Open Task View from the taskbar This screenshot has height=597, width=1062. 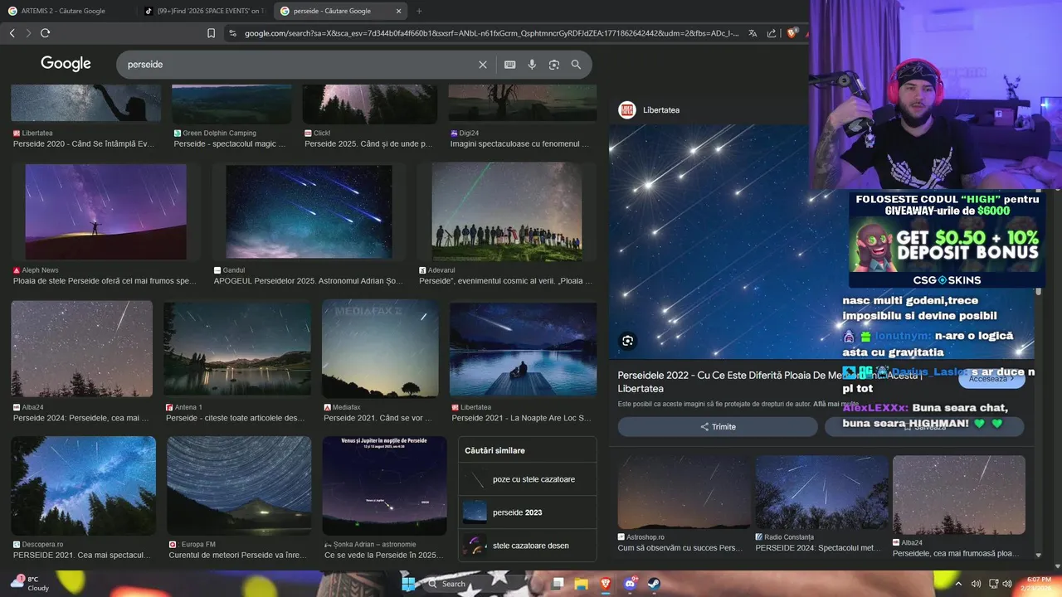[558, 584]
